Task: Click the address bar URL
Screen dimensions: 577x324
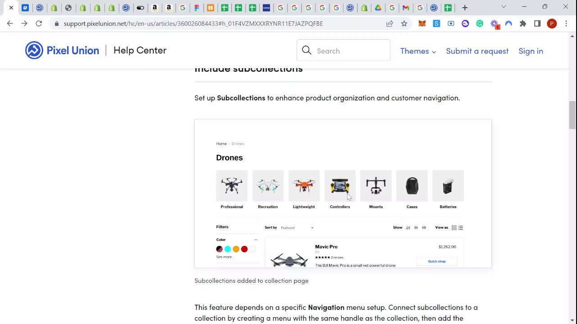Action: (x=193, y=23)
